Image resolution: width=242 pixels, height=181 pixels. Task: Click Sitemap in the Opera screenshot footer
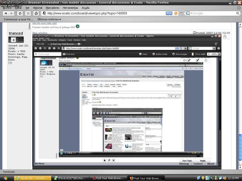[184, 164]
